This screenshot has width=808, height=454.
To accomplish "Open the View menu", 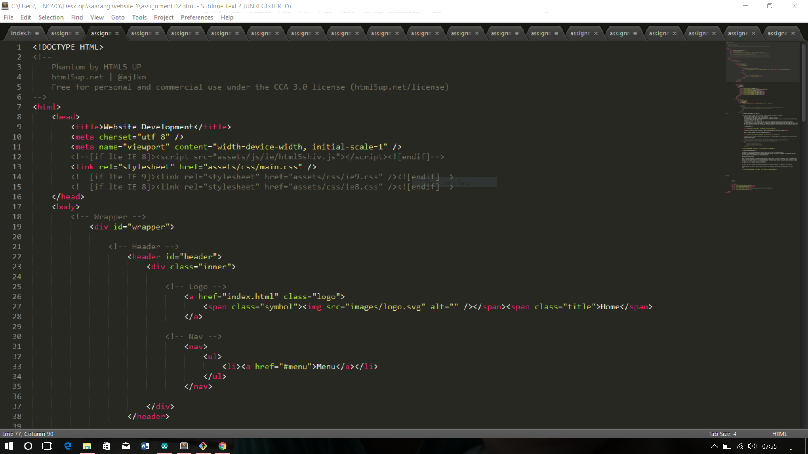I will point(97,17).
